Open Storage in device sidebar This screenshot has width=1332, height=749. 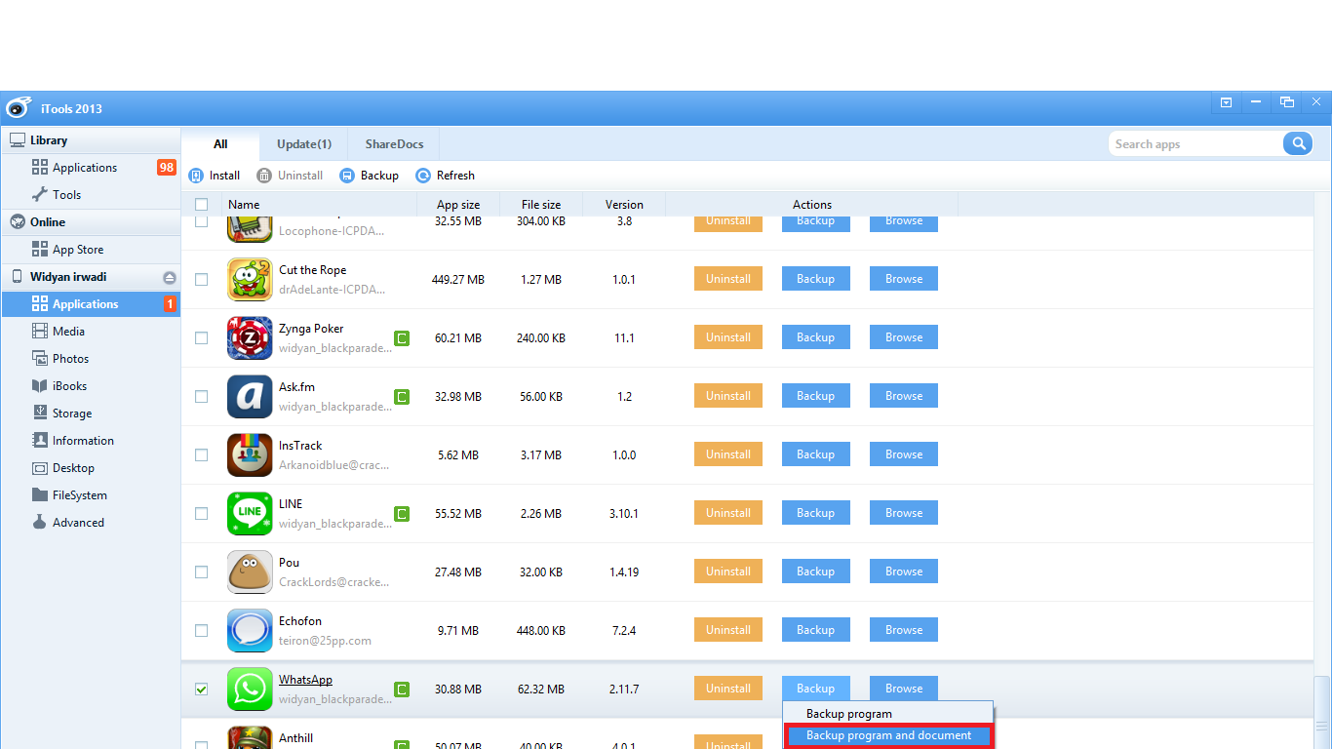91,414
